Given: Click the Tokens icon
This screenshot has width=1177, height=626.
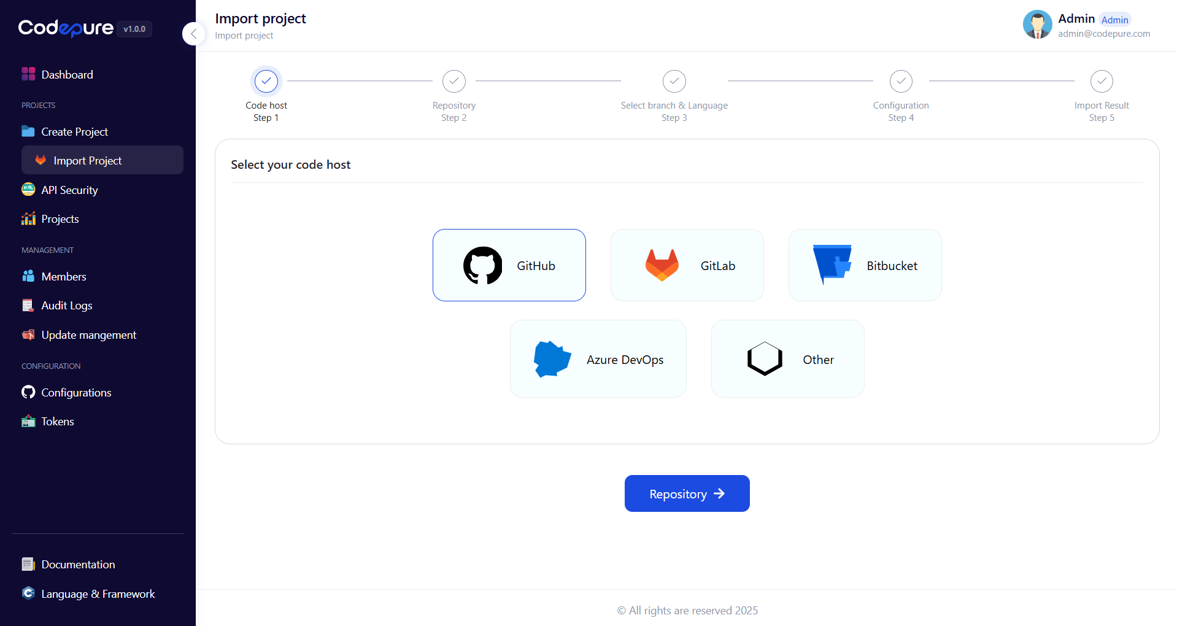Looking at the screenshot, I should [28, 421].
